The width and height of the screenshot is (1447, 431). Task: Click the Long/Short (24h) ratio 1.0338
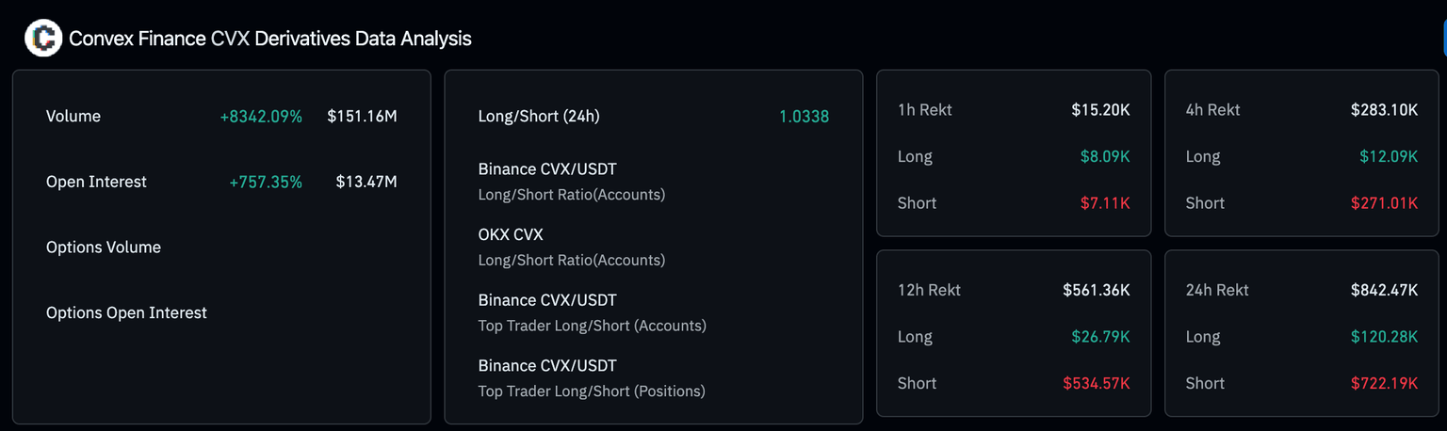[x=804, y=117]
